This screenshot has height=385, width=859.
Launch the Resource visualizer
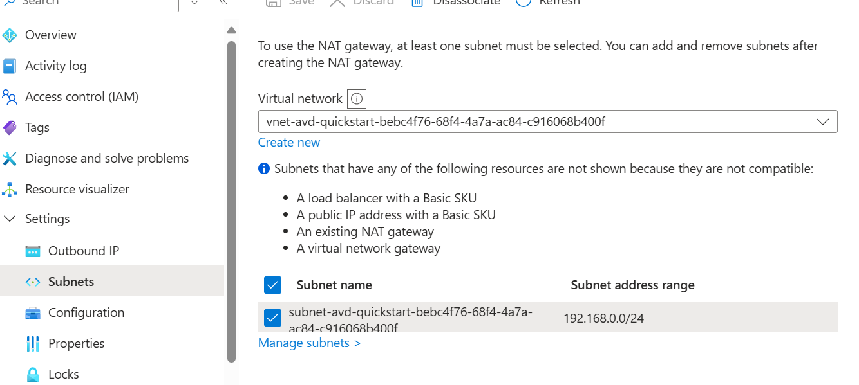point(77,189)
